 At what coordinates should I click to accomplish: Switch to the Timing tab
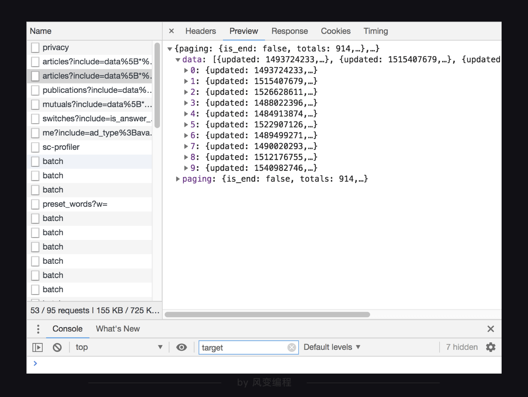coord(376,31)
